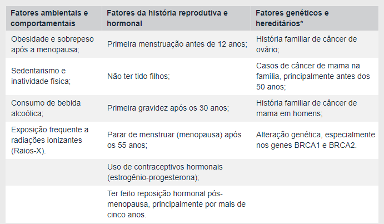
Task: Select the 'genes BRCA1 e BRCA2' cell
Action: point(315,140)
